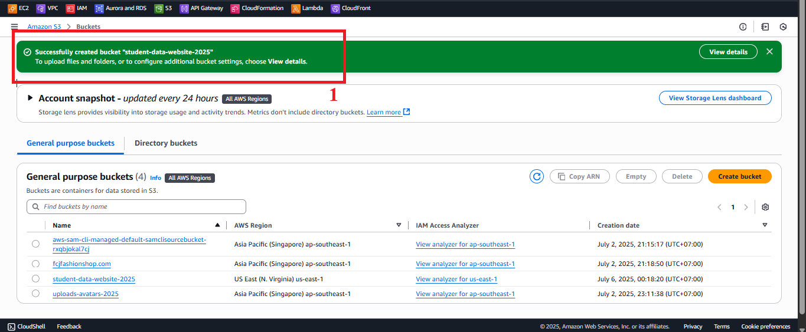Viewport: 806px width, 332px height.
Task: Sort by Creation date column arrow
Action: (765, 225)
